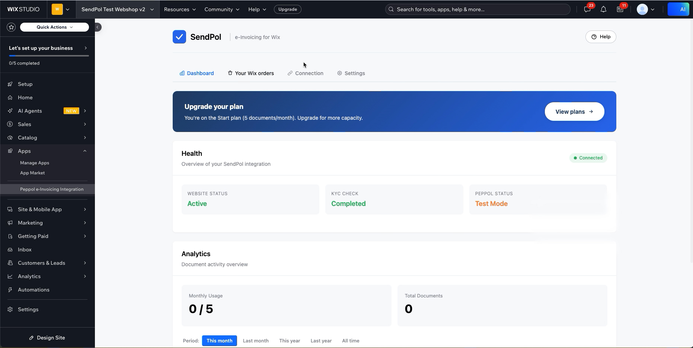Click the search tools and apps field
This screenshot has width=693, height=348.
point(478,9)
